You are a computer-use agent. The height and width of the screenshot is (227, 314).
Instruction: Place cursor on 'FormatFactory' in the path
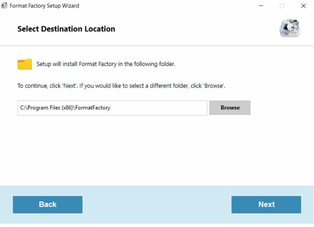(93, 108)
